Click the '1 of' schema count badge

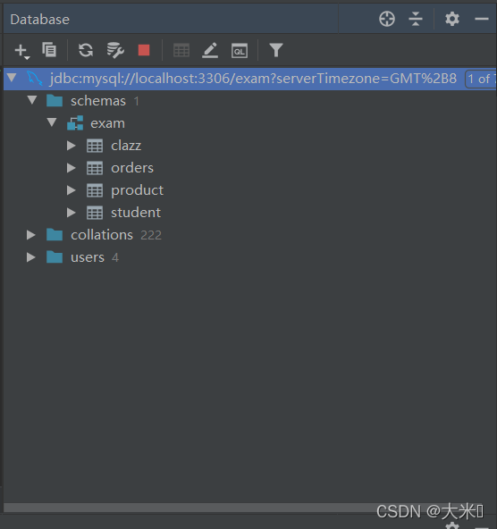click(x=480, y=80)
